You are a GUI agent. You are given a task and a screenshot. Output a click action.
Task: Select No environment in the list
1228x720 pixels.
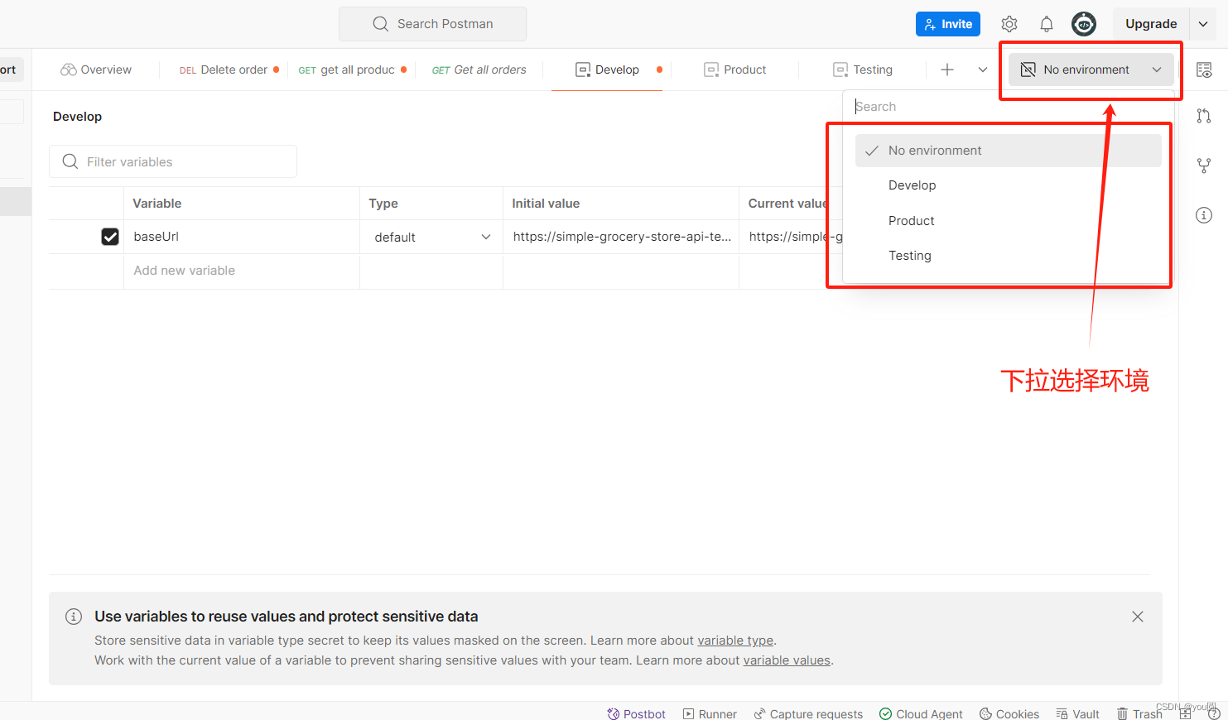click(x=1008, y=151)
